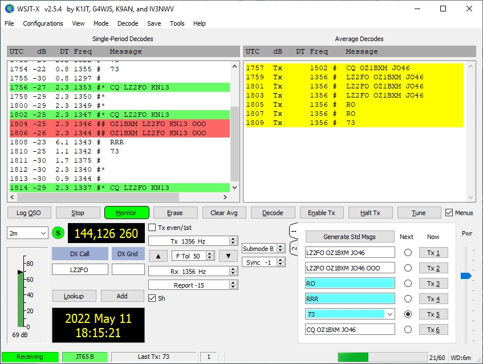
Task: Click the WSJT-X globe application icon
Action: click(x=10, y=9)
